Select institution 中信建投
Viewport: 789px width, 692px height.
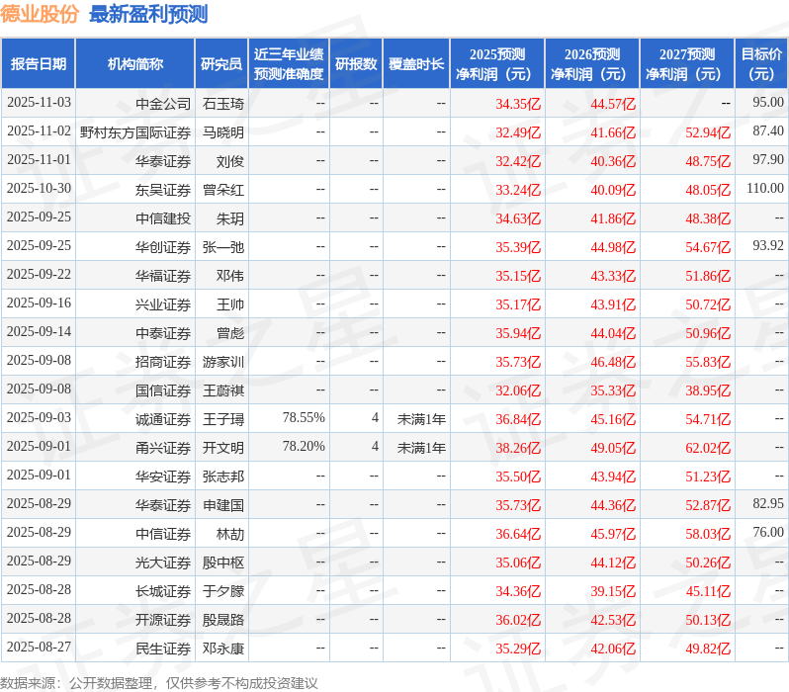(x=163, y=218)
